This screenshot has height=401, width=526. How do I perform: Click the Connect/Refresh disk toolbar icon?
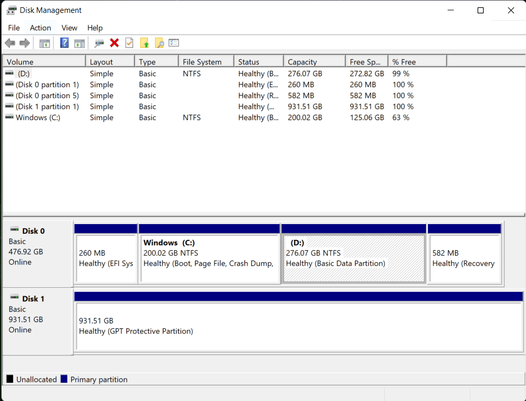pyautogui.click(x=100, y=43)
